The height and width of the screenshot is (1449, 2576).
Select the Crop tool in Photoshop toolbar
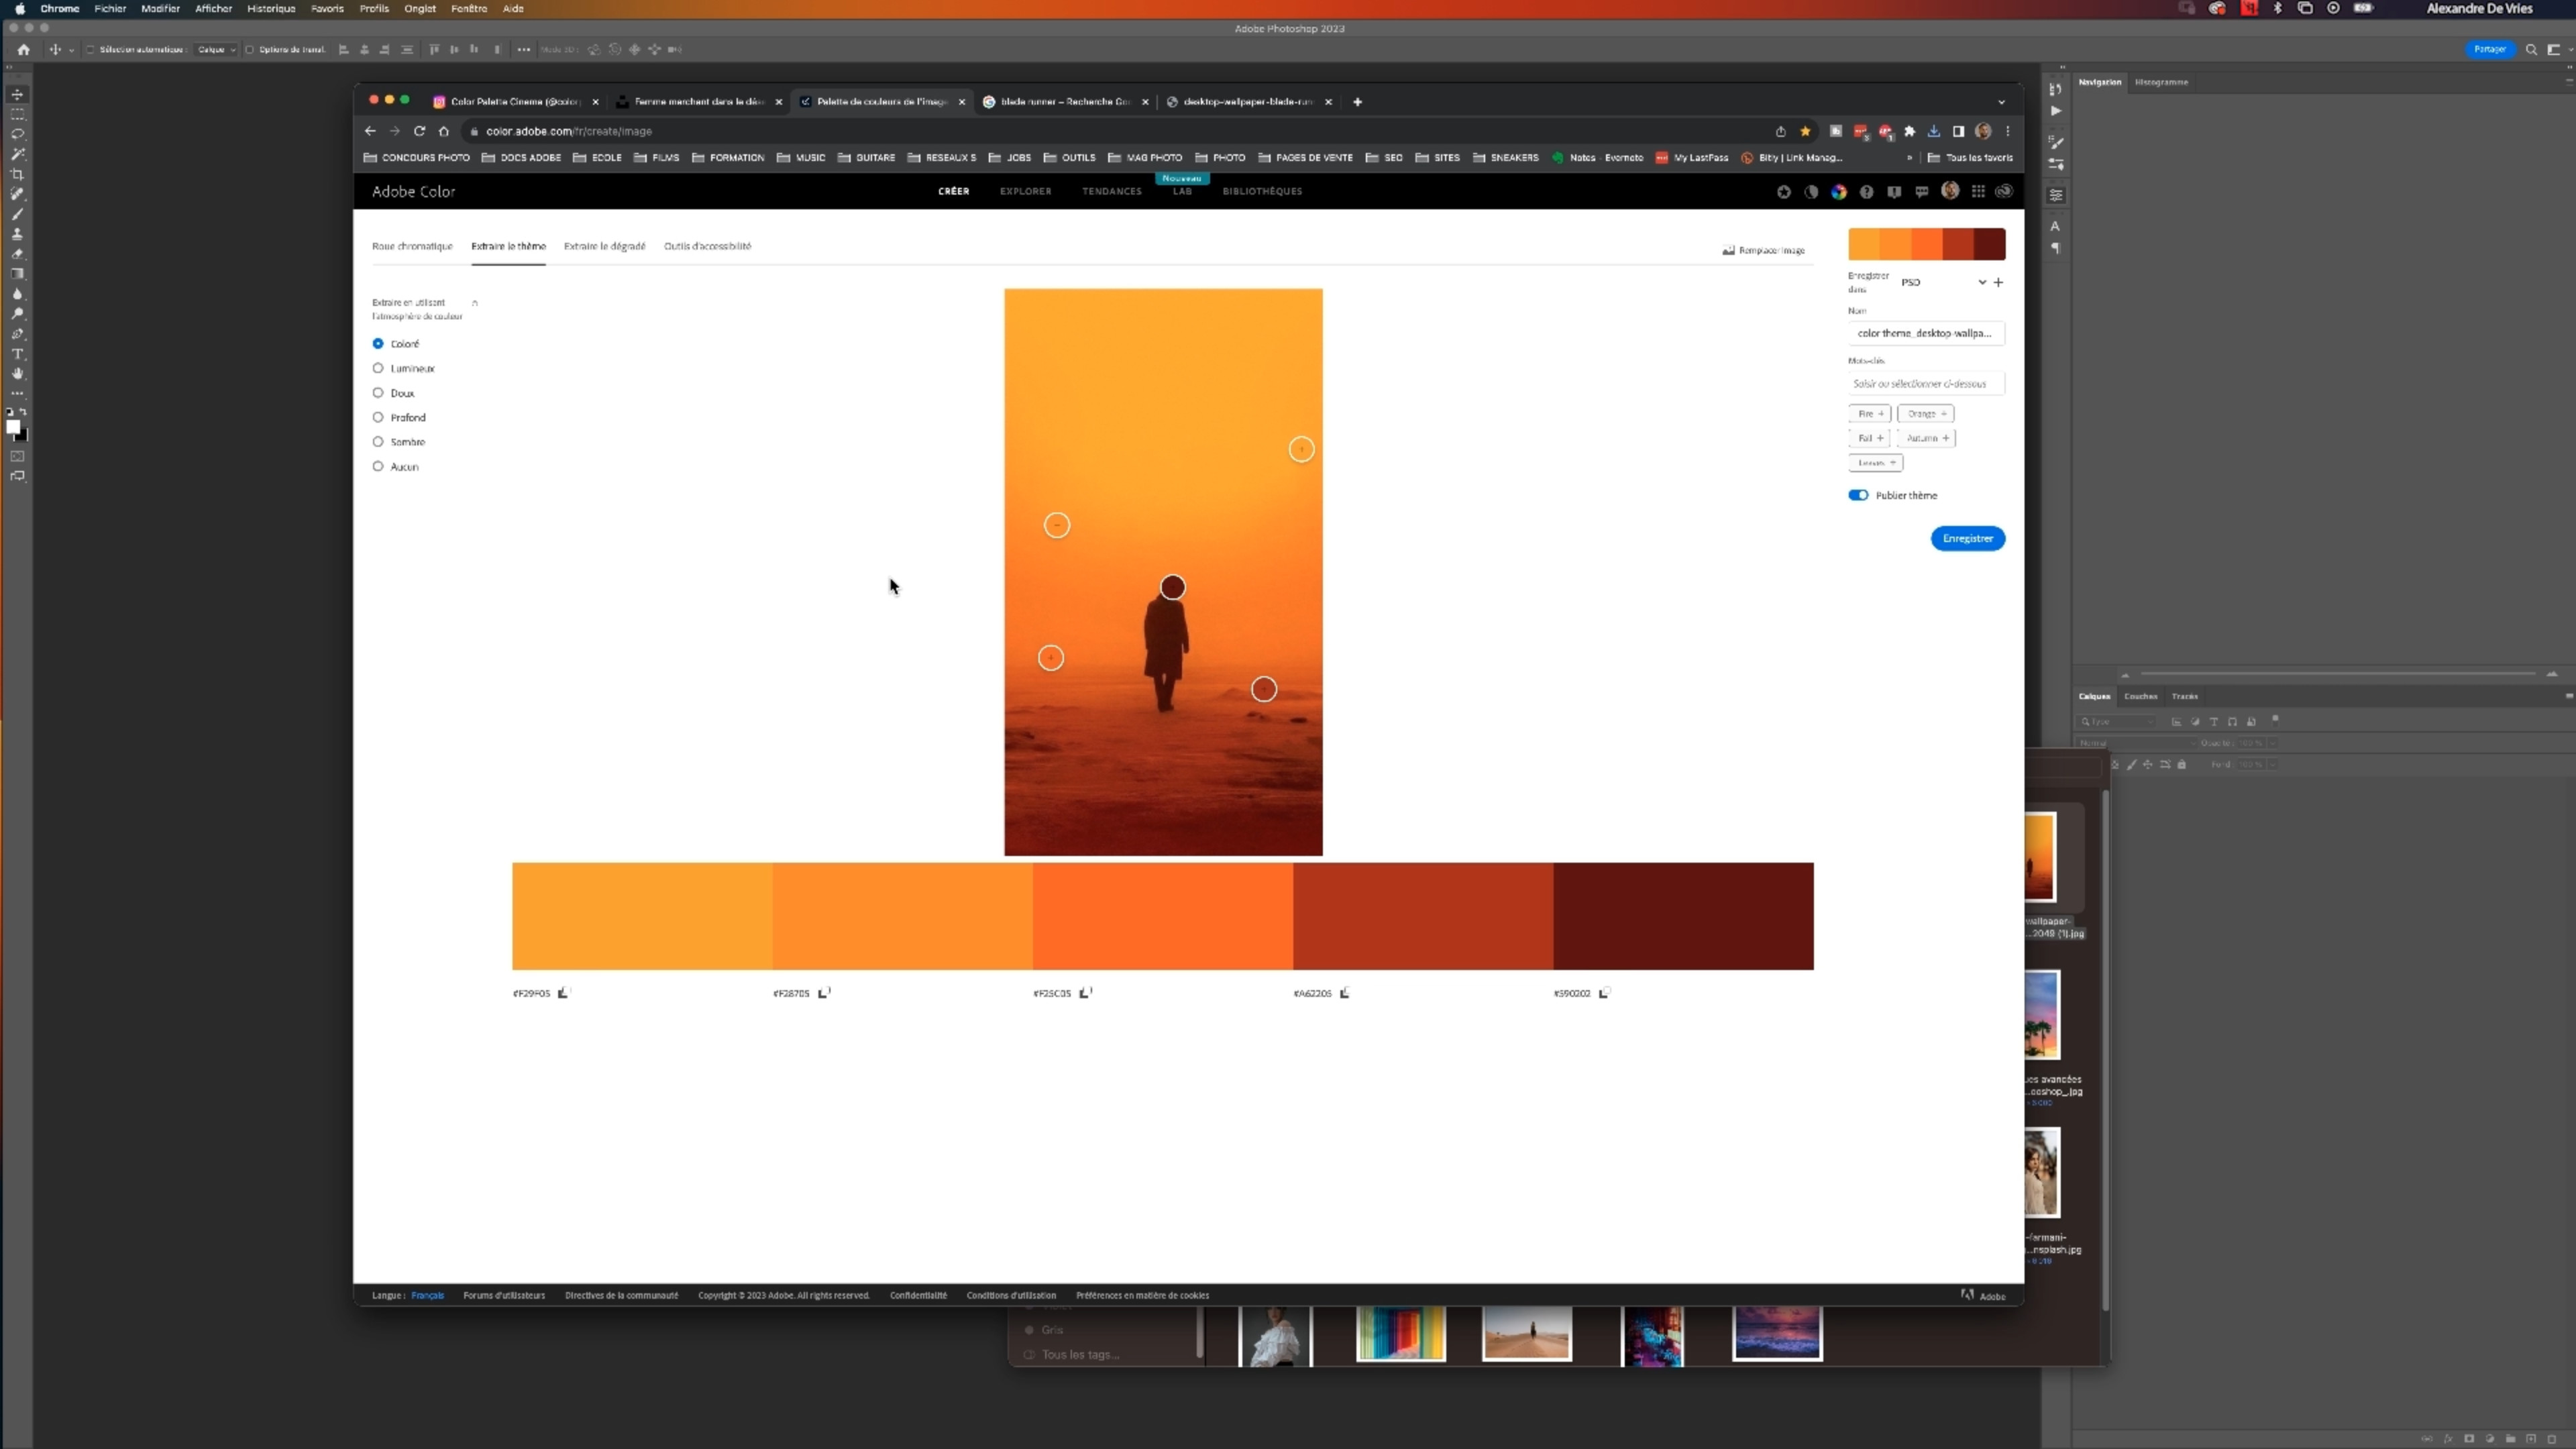pos(17,174)
